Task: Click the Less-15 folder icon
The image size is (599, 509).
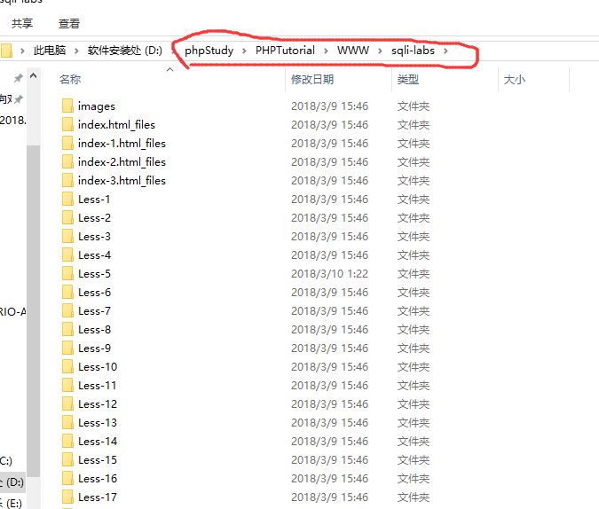Action: 67,459
